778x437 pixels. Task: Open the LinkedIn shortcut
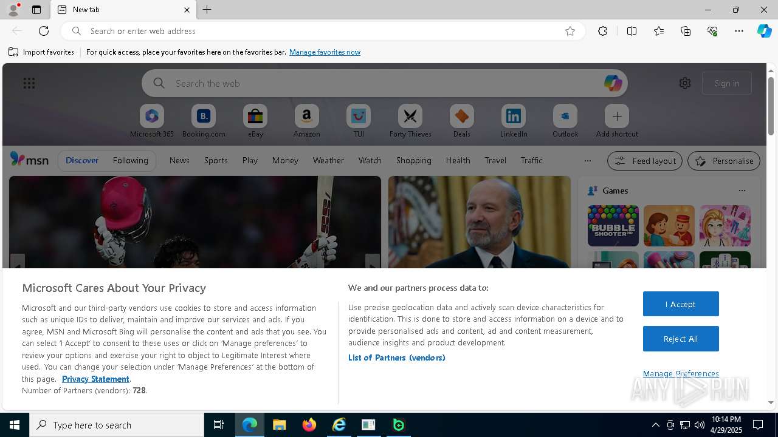[x=514, y=121]
